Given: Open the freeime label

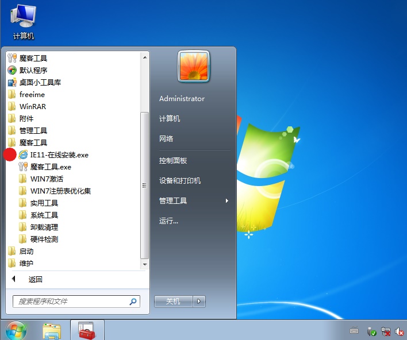Looking at the screenshot, I should tap(32, 94).
